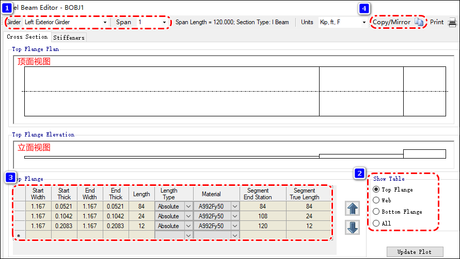Switch to the Cross Section tab
Viewport: 460px width, 259px height.
[27, 37]
